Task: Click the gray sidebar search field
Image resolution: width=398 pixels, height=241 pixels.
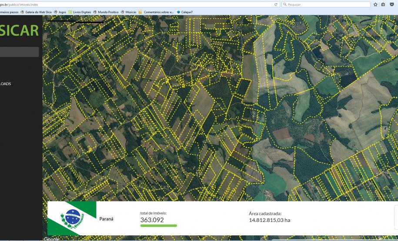Action: [19, 52]
